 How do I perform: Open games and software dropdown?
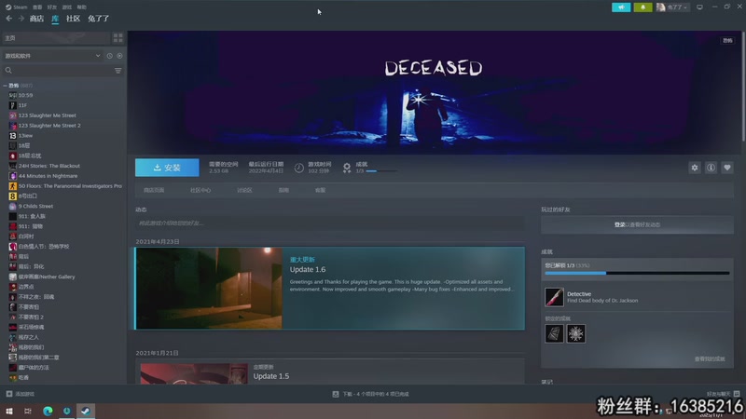[52, 56]
